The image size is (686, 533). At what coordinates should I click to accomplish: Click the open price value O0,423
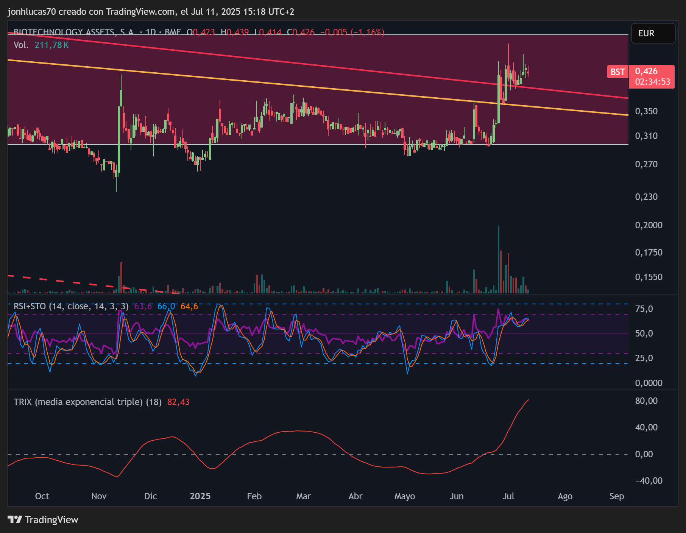point(201,32)
